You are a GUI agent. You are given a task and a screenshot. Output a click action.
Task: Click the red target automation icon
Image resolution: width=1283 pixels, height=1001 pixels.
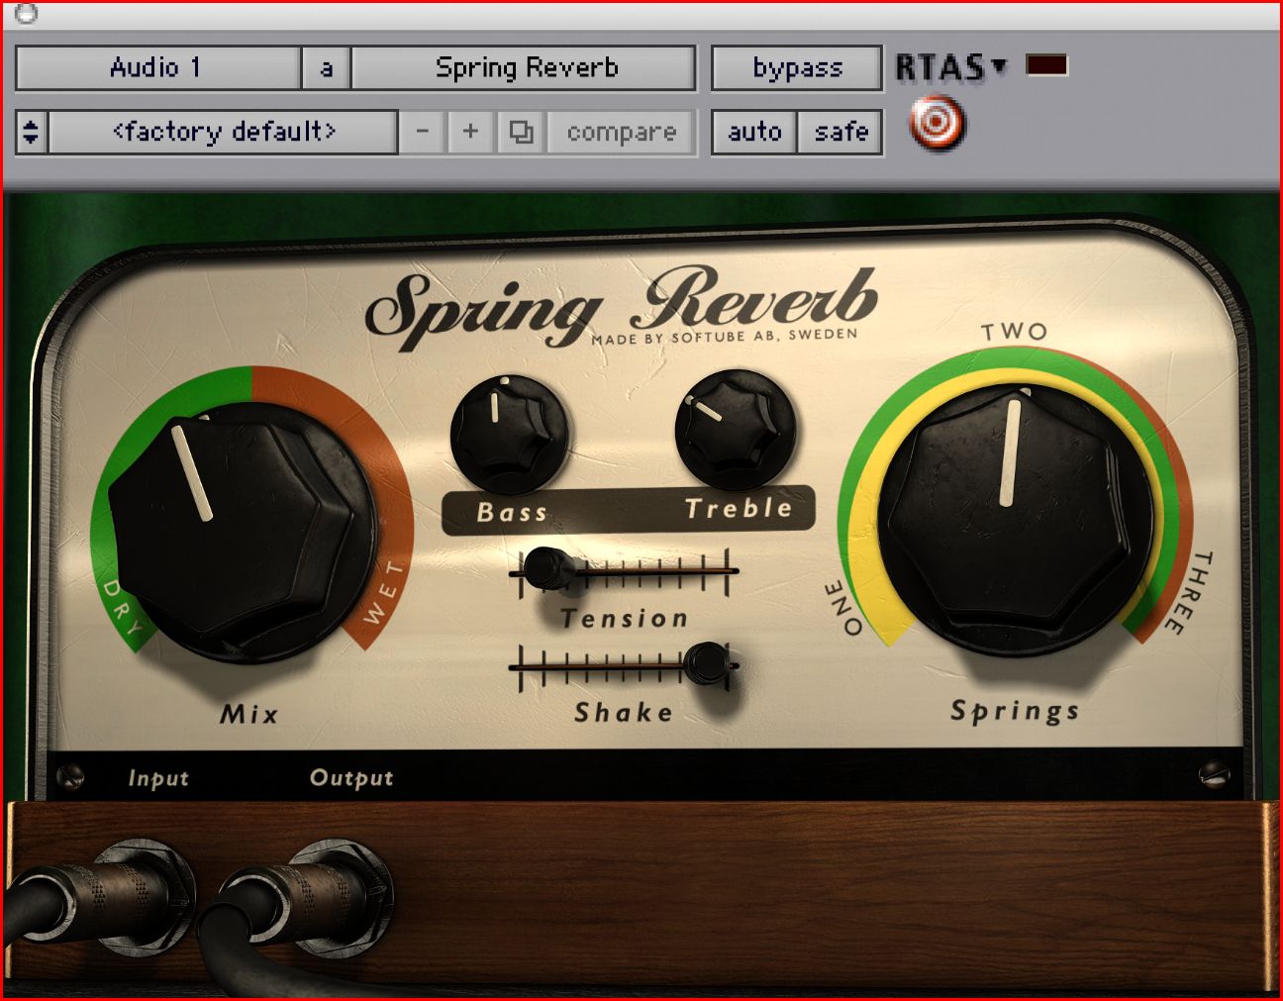coord(936,124)
